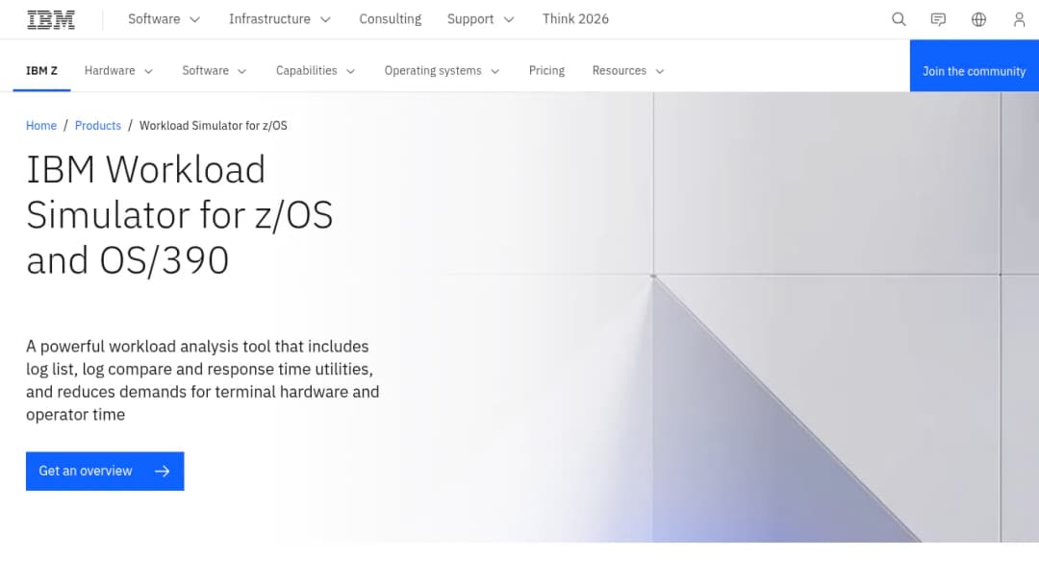The image size is (1039, 584).
Task: Open the user profile icon
Action: pyautogui.click(x=1019, y=19)
